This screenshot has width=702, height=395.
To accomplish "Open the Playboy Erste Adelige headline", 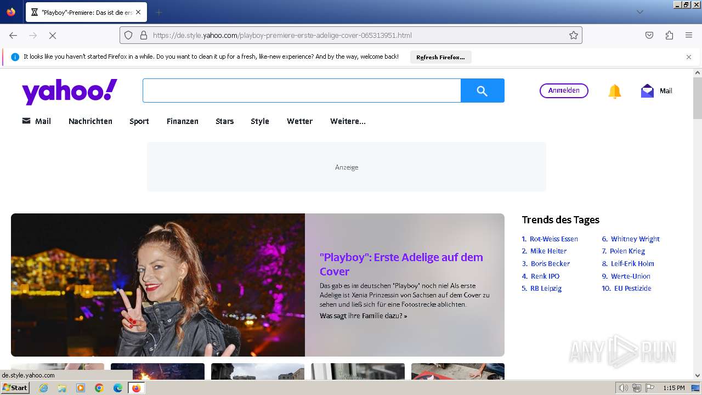I will [x=401, y=264].
